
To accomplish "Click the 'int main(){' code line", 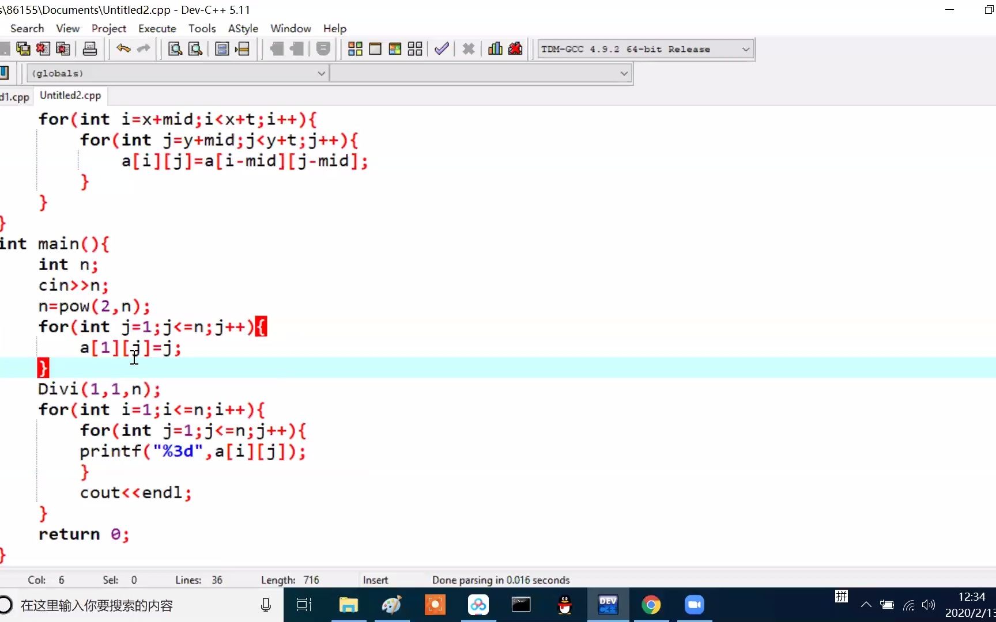I will (x=54, y=244).
